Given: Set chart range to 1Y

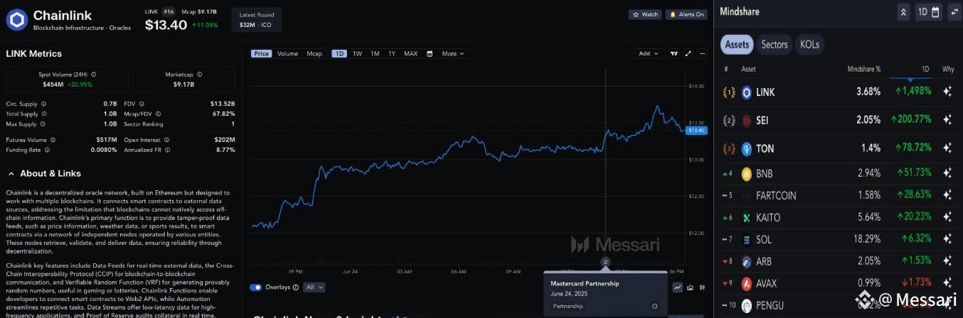Looking at the screenshot, I should point(392,53).
